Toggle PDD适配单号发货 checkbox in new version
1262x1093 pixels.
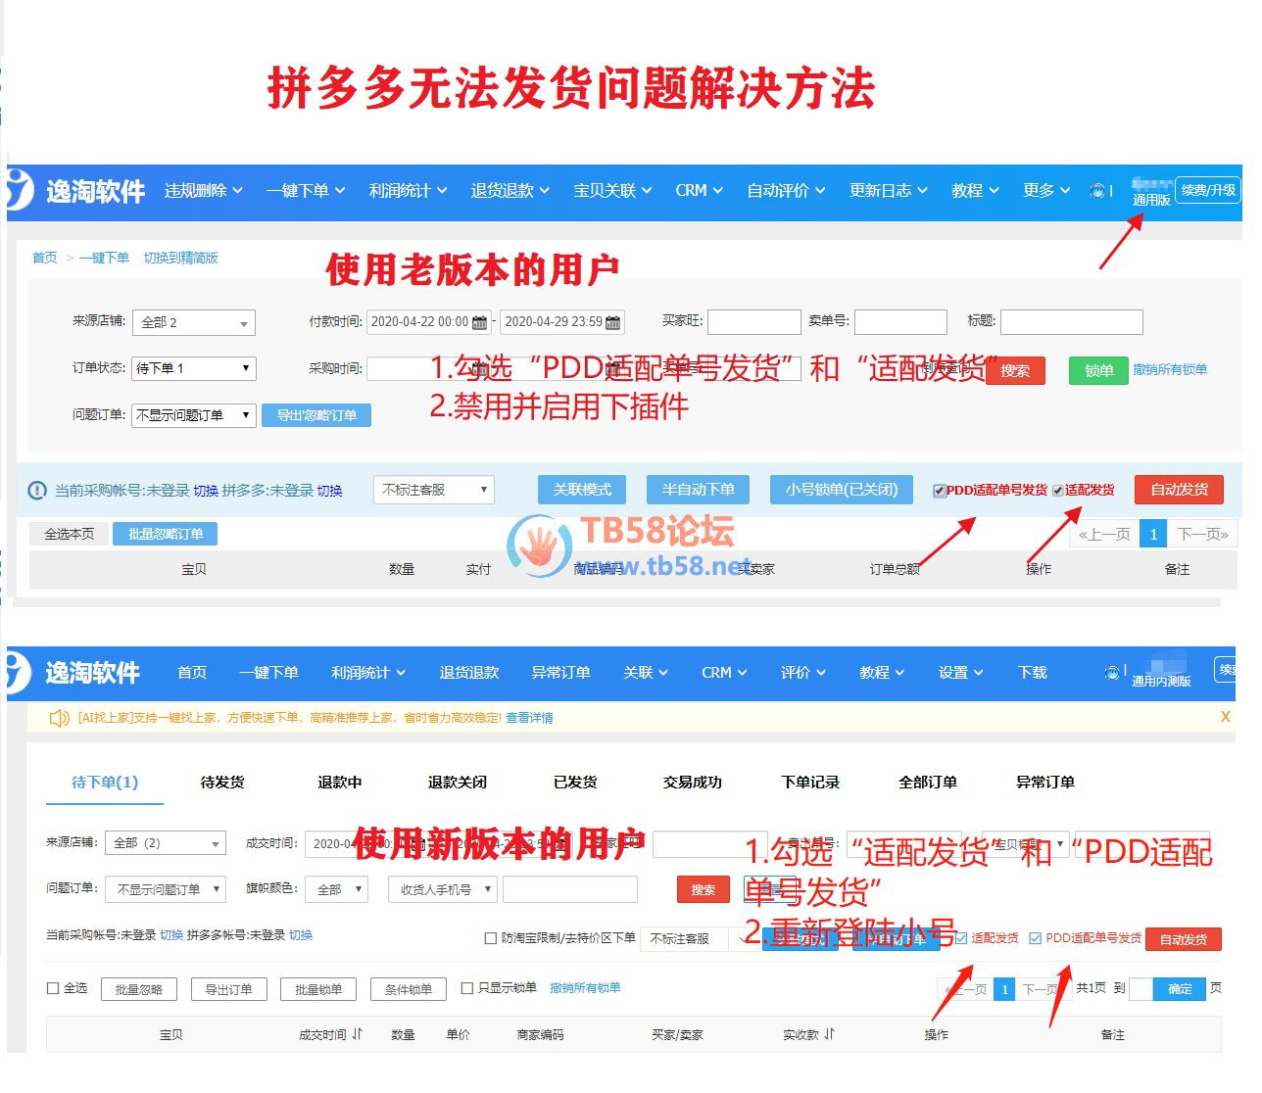pos(1036,938)
